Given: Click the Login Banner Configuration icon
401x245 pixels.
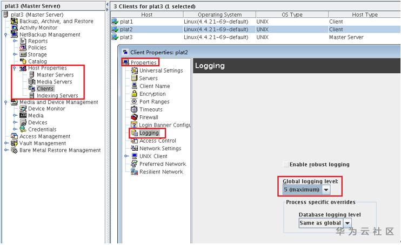Looking at the screenshot, I should tap(134, 125).
